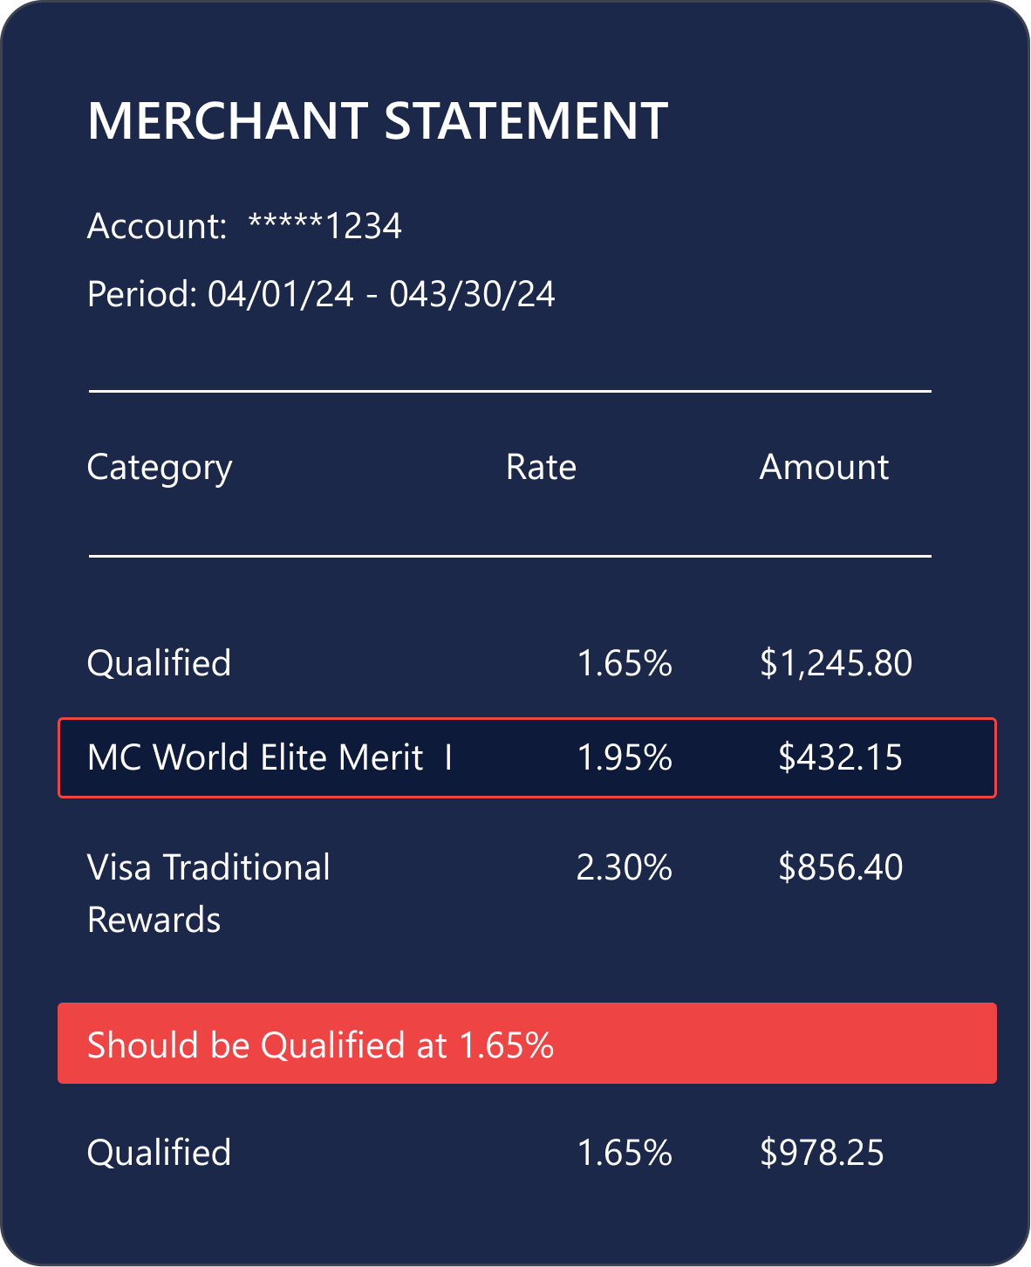Select the Qualified label beside $1,245.80
Image resolution: width=1031 pixels, height=1267 pixels.
click(x=160, y=663)
